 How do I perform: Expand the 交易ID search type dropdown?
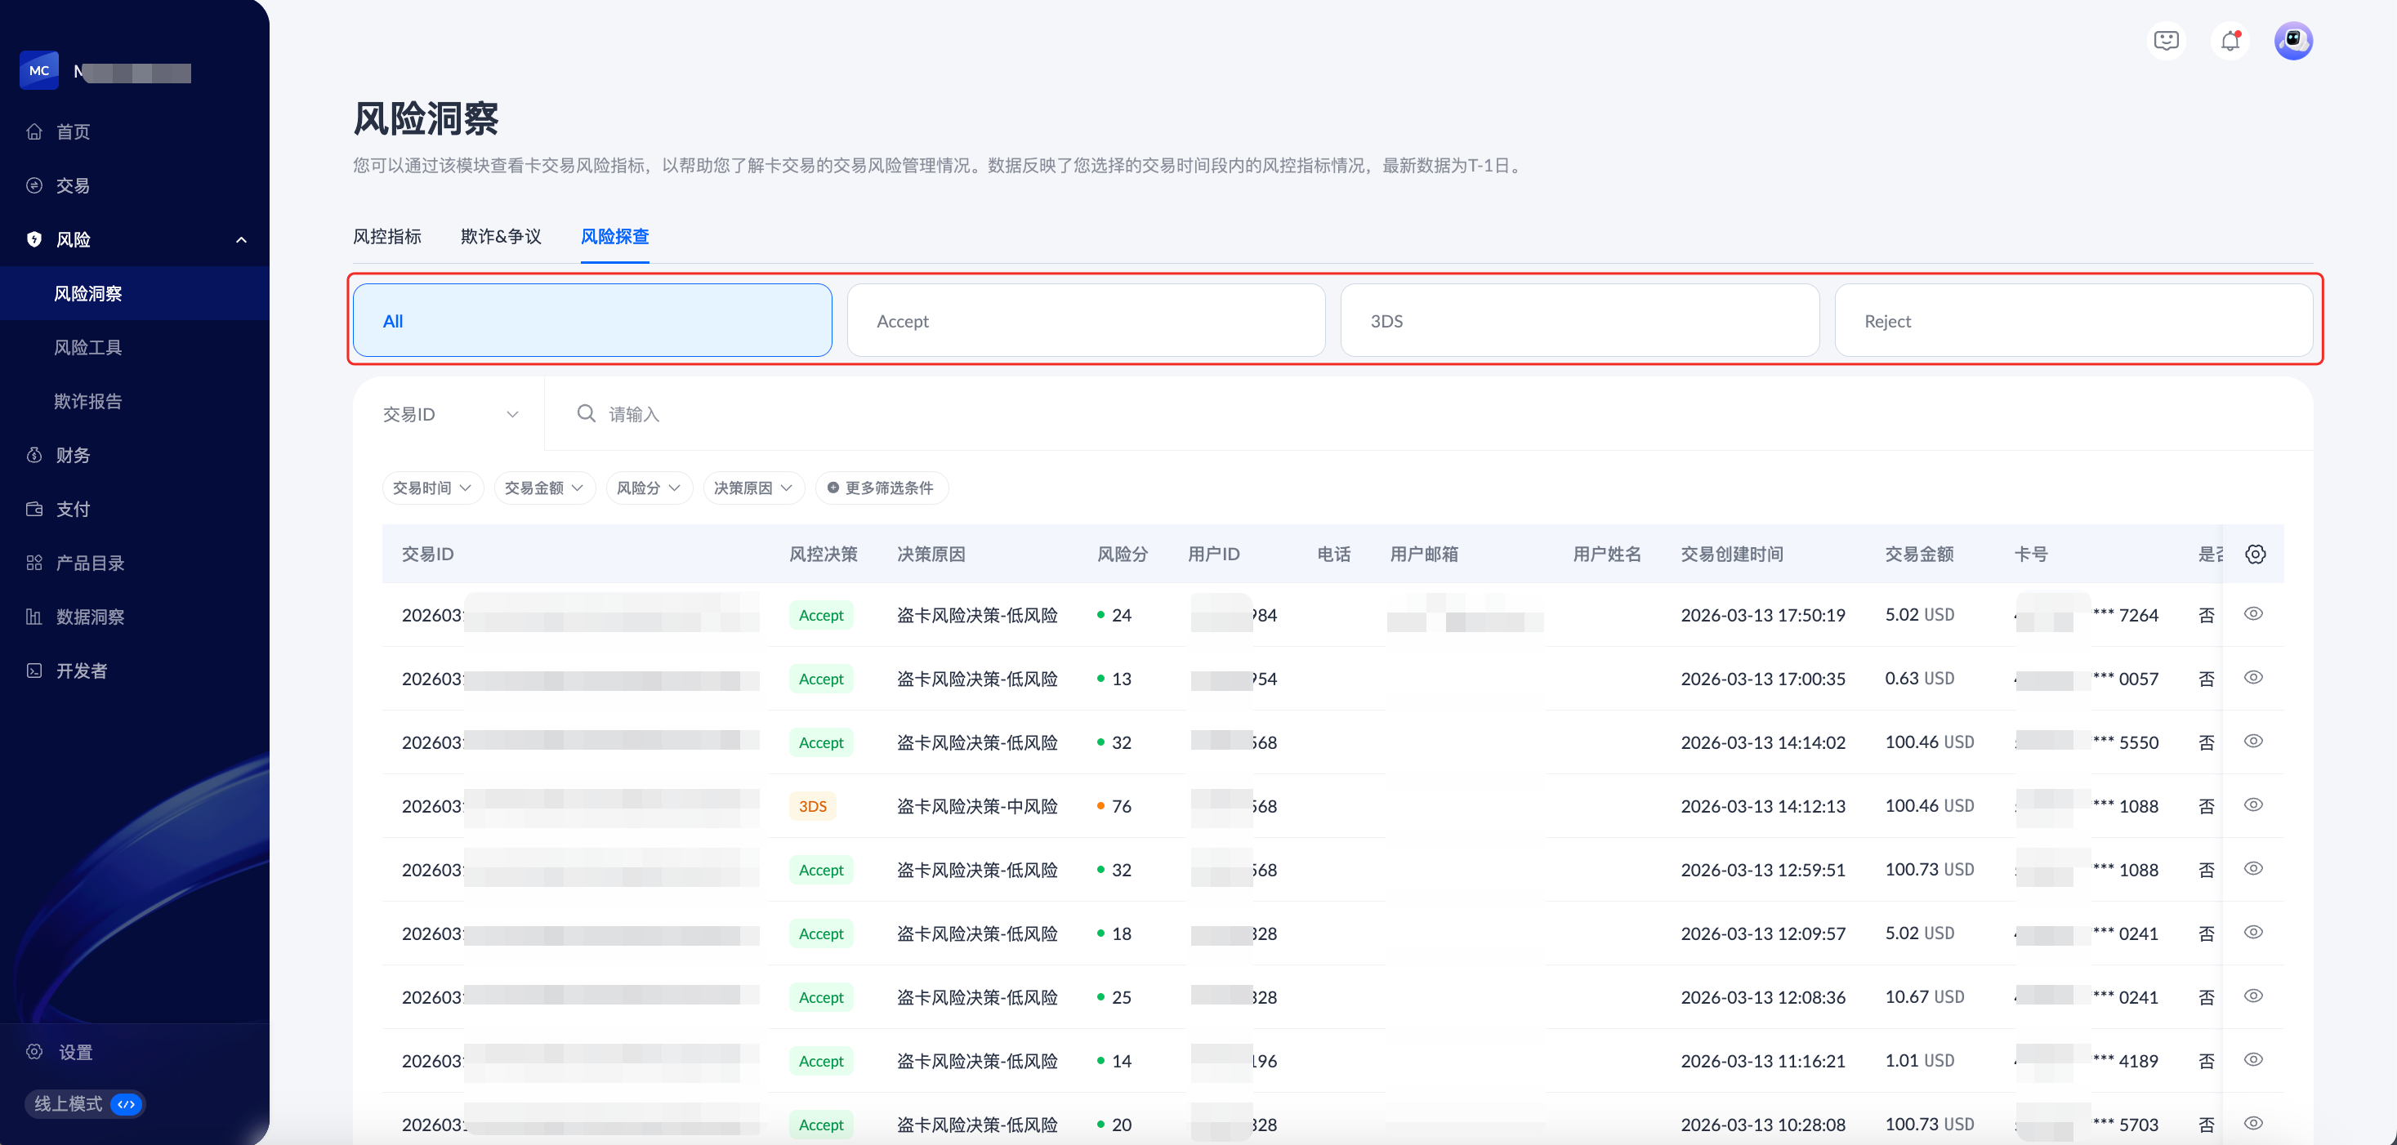[450, 415]
